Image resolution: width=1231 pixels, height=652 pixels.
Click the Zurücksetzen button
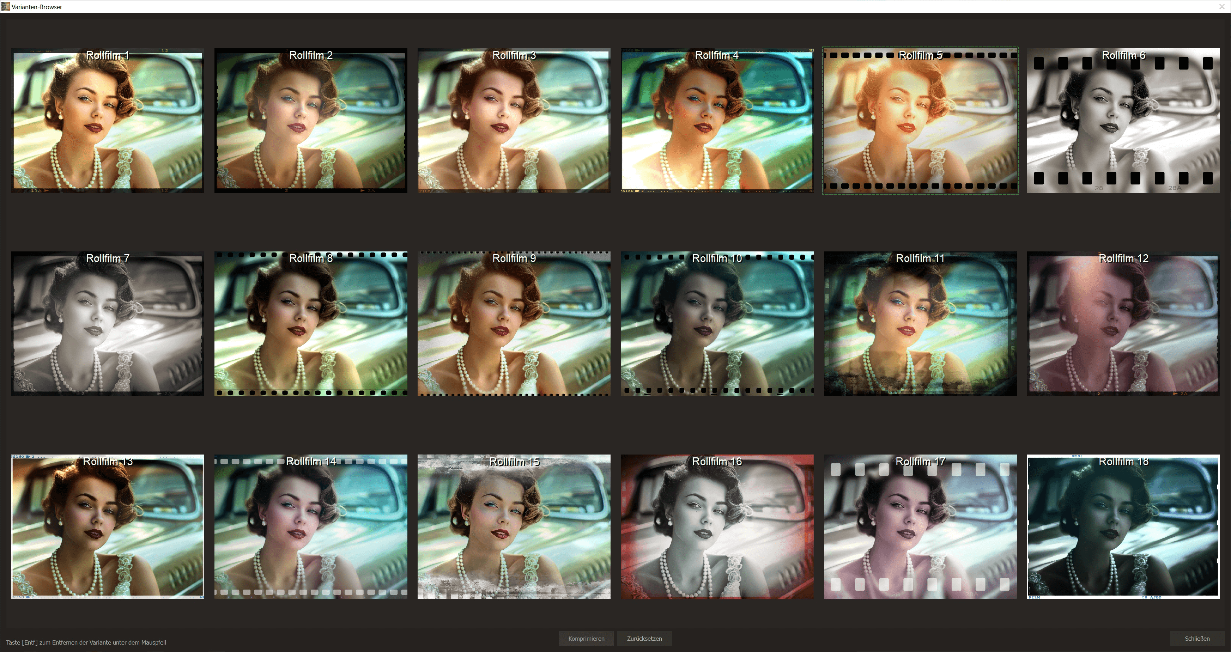point(644,638)
